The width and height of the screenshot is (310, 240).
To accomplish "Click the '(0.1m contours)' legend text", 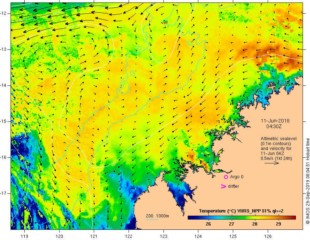I will click(x=276, y=144).
